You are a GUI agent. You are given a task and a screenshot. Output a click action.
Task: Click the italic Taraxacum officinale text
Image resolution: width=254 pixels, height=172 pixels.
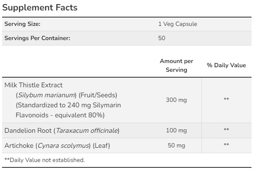[86, 131]
